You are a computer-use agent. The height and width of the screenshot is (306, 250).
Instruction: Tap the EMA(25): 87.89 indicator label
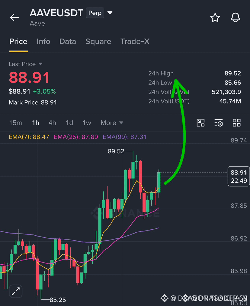click(x=76, y=137)
